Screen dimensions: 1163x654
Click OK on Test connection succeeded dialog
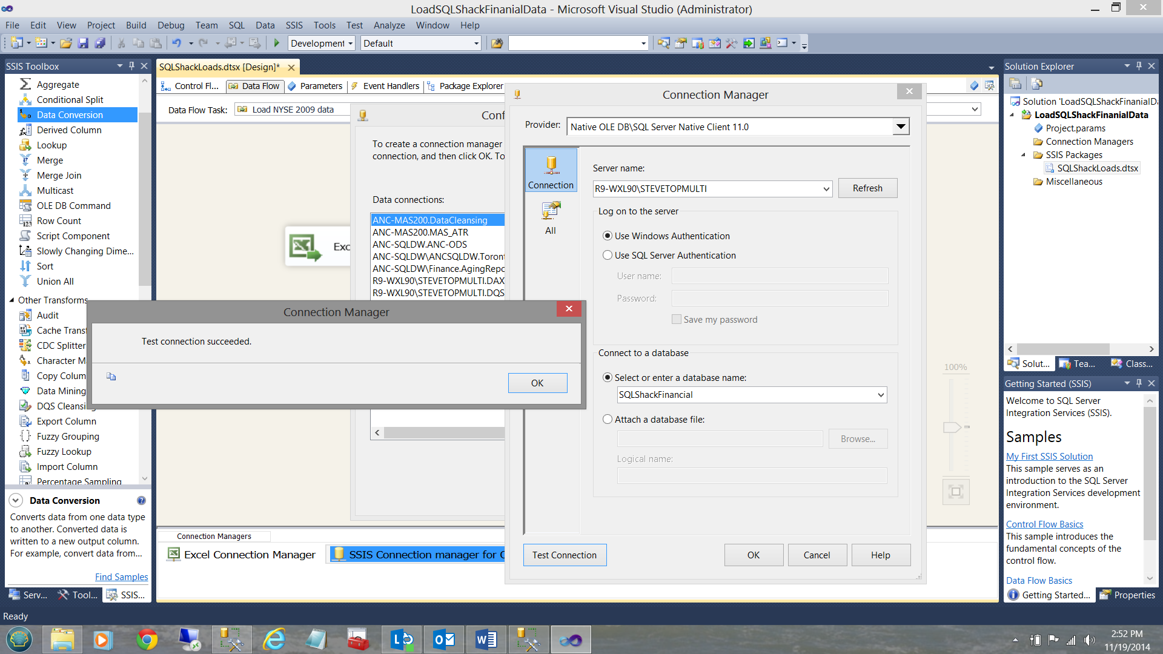[x=537, y=383]
